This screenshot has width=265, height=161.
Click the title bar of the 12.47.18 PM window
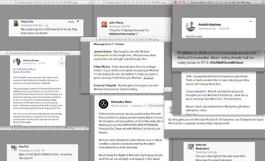click(132, 2)
